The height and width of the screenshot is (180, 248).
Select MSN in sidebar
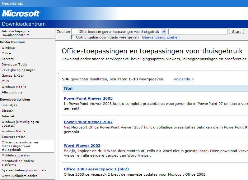[5, 81]
